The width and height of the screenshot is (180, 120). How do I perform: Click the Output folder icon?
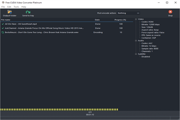9,12
